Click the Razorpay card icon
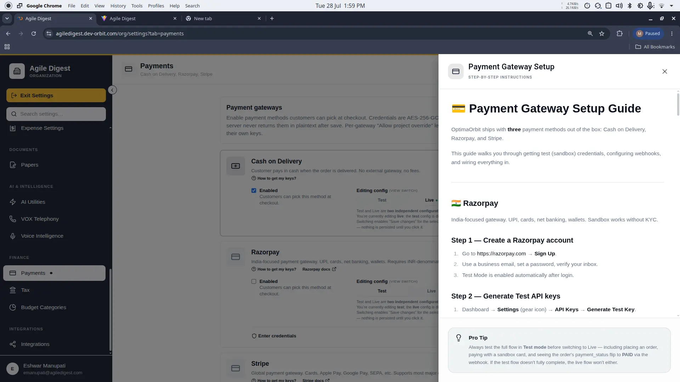 pyautogui.click(x=236, y=257)
